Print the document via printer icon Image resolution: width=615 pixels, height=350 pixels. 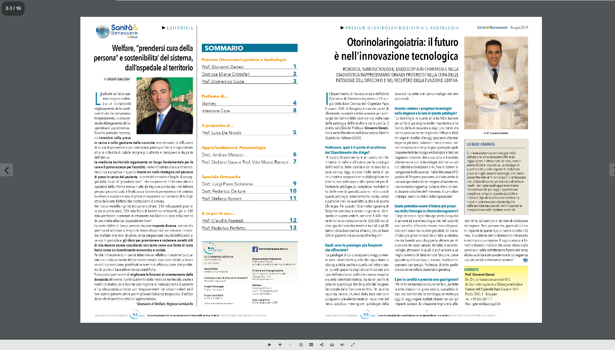pos(332,344)
